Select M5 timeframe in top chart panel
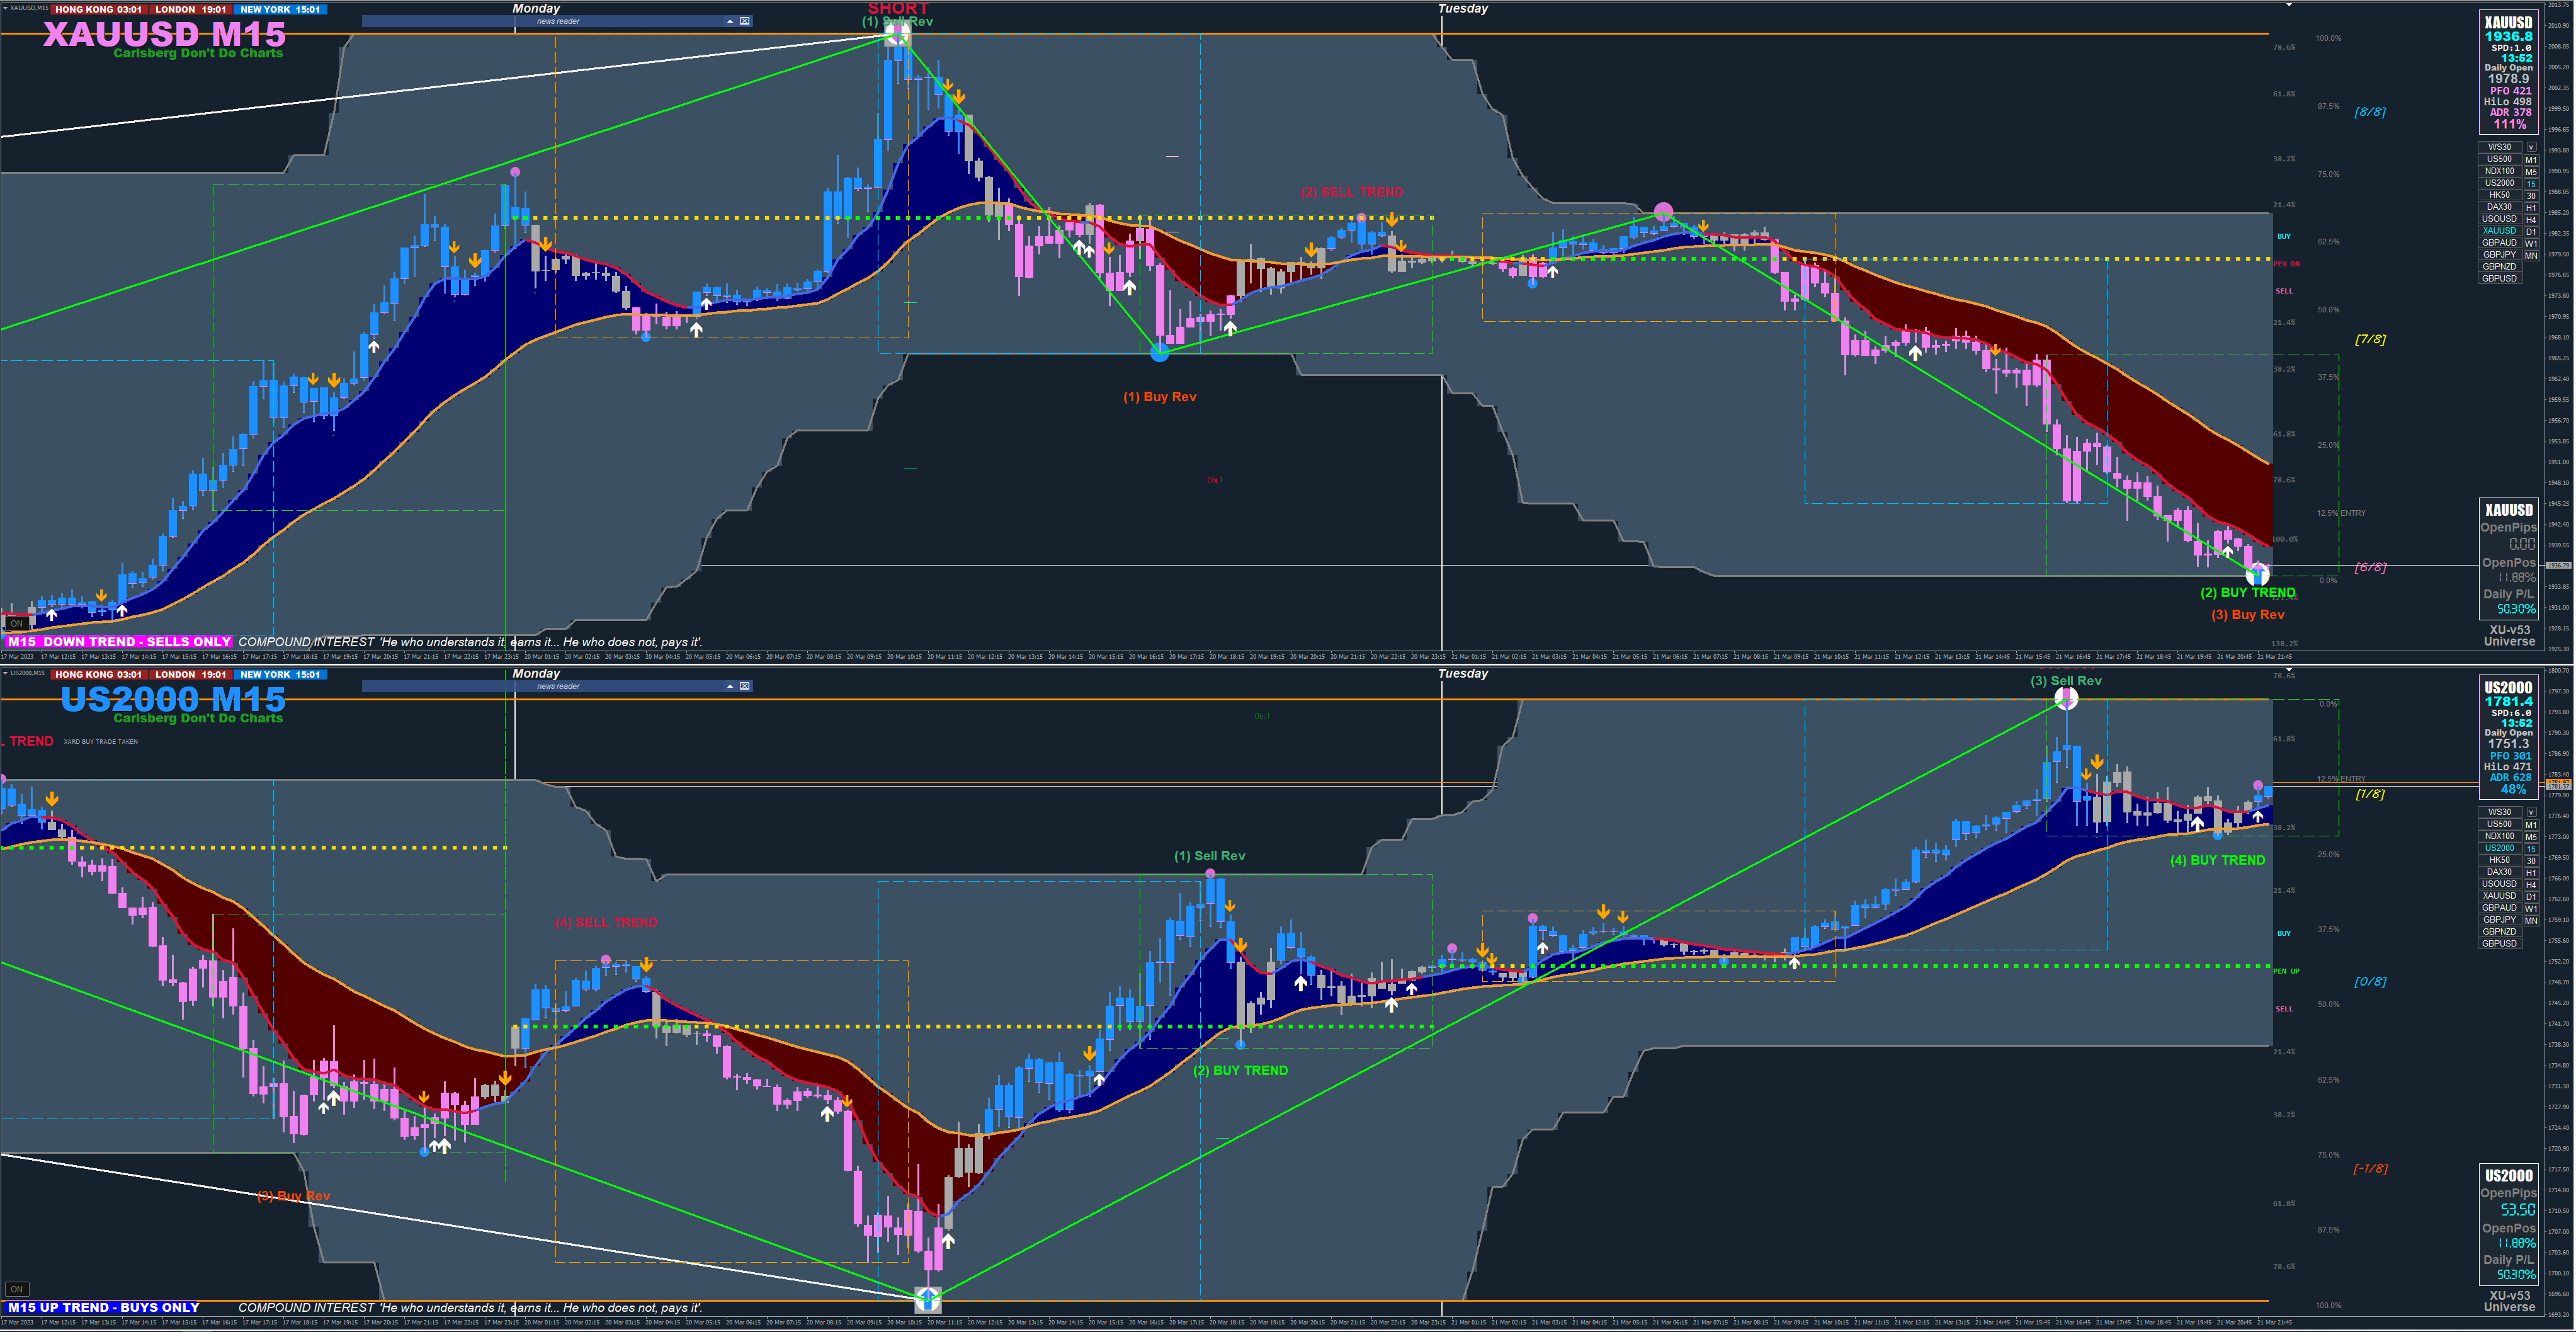This screenshot has width=2576, height=1332. pos(2531,171)
